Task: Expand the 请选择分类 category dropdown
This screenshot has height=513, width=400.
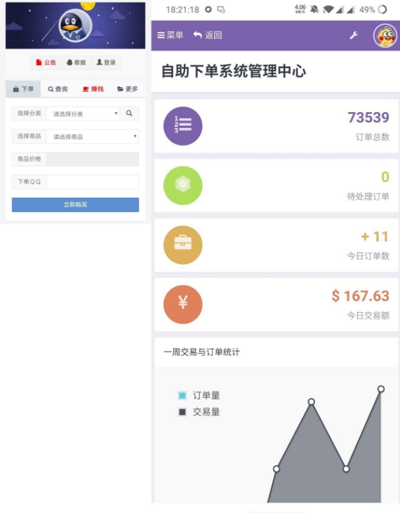Action: click(83, 114)
